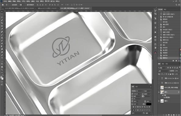181x116 pixels.
Task: Create new group folder icon in layers panel
Action: click(174, 115)
